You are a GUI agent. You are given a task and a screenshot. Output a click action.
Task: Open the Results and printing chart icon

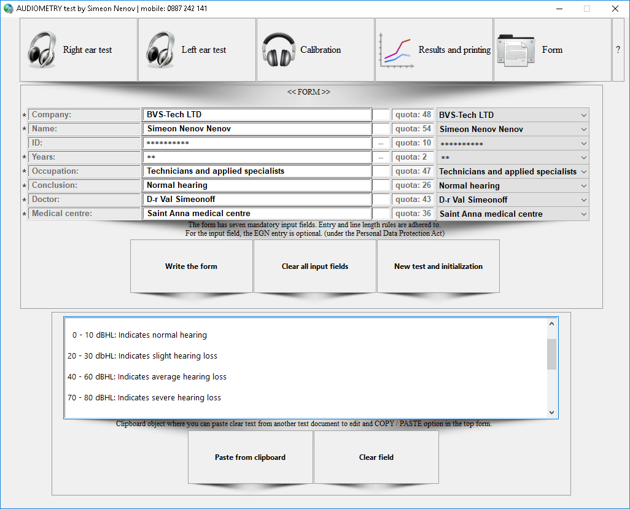(396, 50)
